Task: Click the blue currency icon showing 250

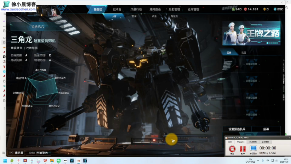Action: click(275, 9)
